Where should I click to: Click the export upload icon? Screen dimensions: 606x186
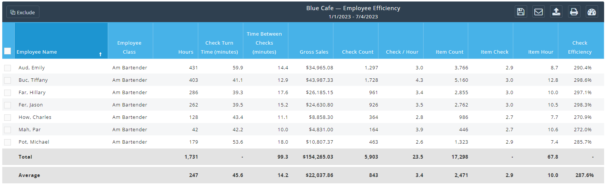coord(556,12)
